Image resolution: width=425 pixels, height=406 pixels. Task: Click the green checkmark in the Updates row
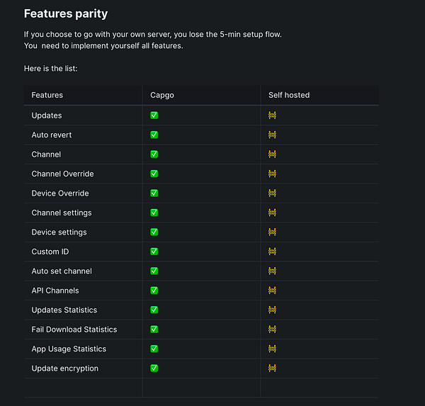click(154, 115)
